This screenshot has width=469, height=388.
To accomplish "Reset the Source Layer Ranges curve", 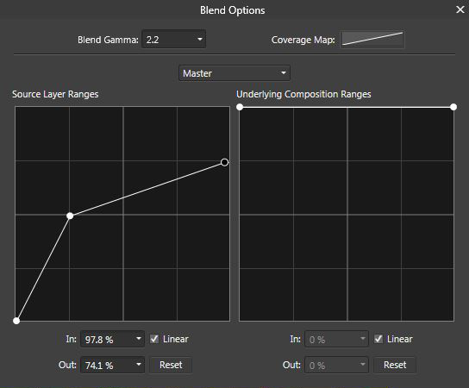I will coord(171,365).
